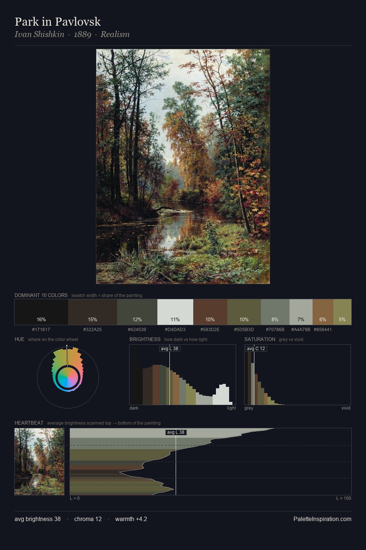The width and height of the screenshot is (366, 550).
Task: Click the avg L 38 brightness label
Action: click(x=170, y=349)
